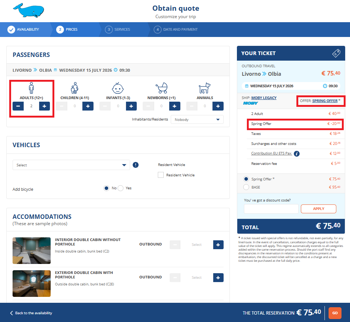Screen dimensions: 350x322
Task: Open the interior cabin sample photo
Action: coord(32,250)
